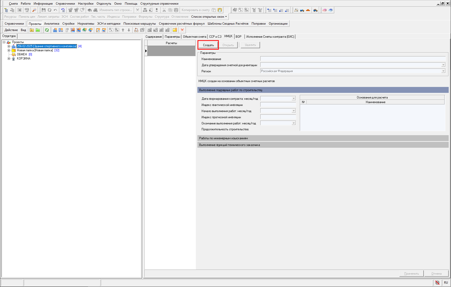Click the PDF export icon
The image size is (451, 287).
[27, 10]
